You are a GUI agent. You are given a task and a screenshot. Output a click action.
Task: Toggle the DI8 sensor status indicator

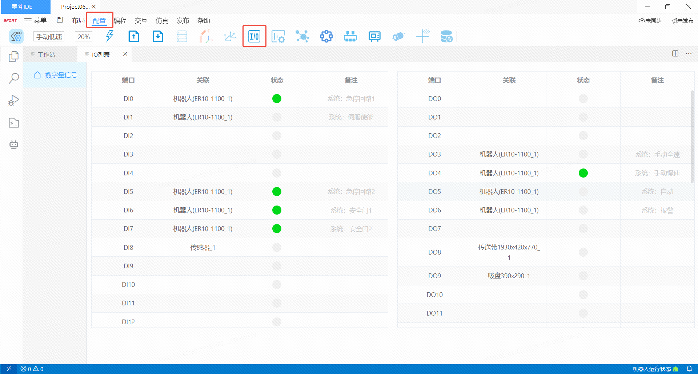click(x=277, y=247)
